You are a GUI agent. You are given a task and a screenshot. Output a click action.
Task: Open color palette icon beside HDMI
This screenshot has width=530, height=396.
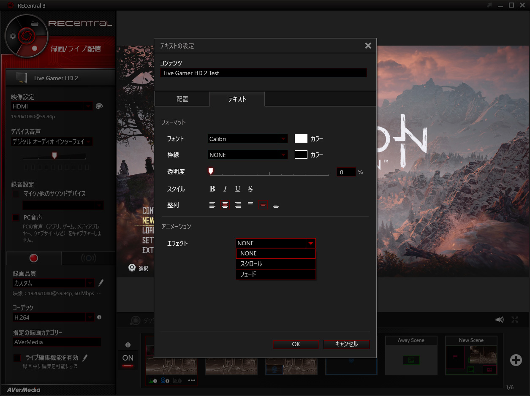pyautogui.click(x=99, y=106)
